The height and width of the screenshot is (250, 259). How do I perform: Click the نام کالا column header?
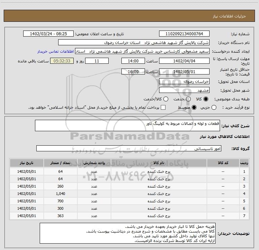coord(159,163)
